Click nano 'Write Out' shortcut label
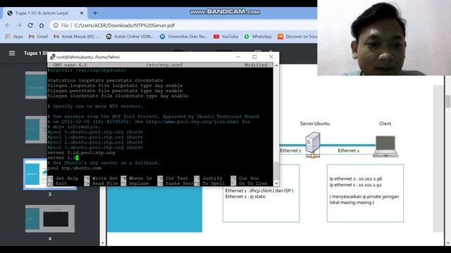The height and width of the screenshot is (253, 451). point(105,178)
